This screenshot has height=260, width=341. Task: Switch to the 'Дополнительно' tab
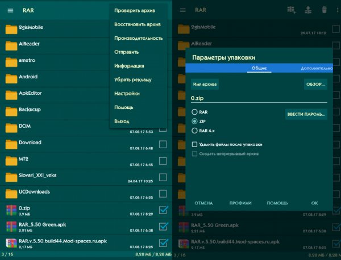[317, 69]
